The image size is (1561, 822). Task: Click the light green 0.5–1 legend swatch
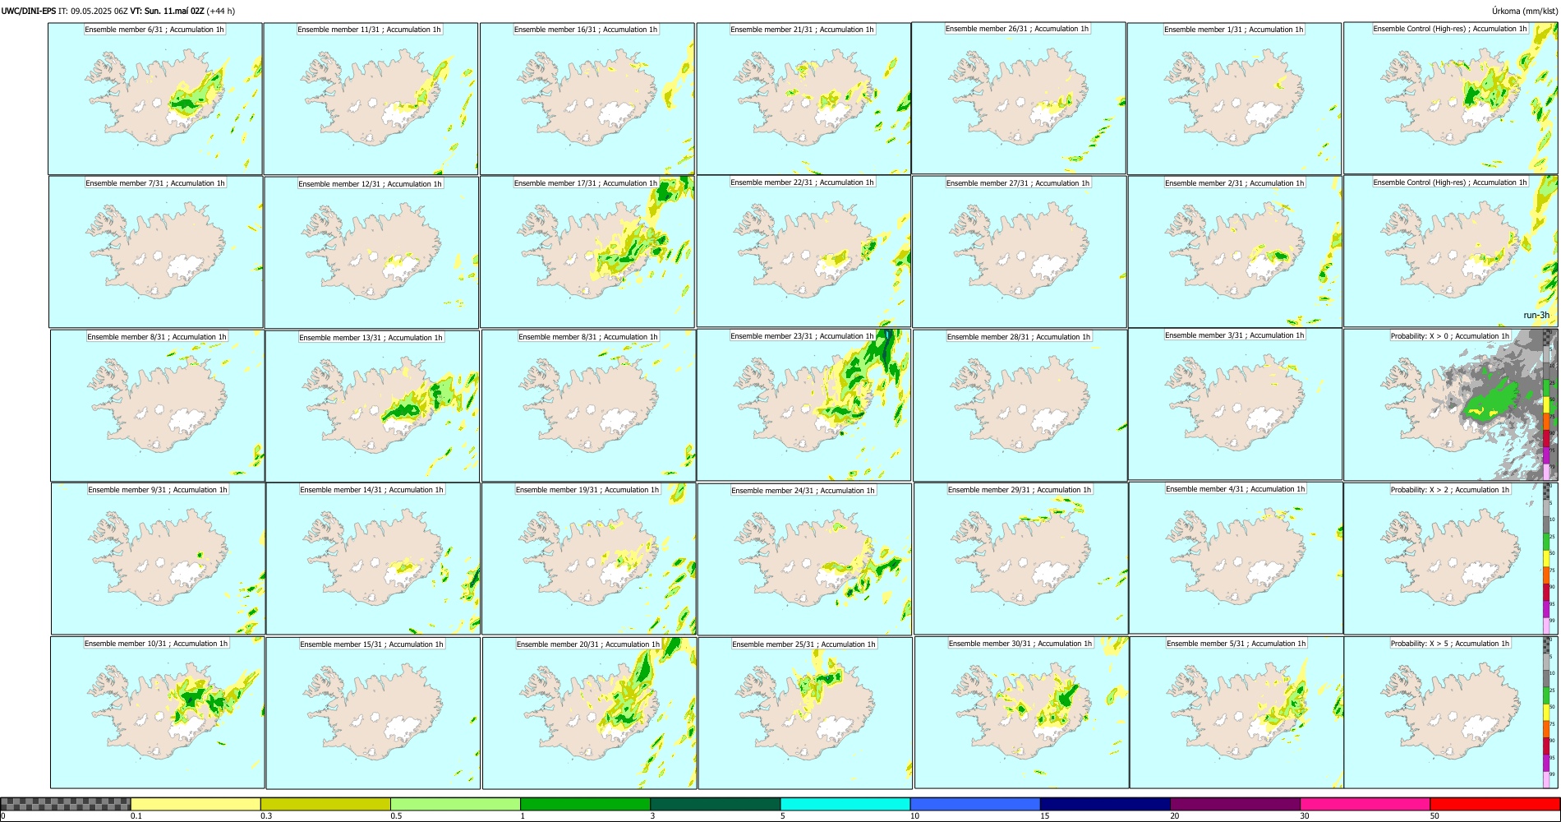[x=455, y=804]
